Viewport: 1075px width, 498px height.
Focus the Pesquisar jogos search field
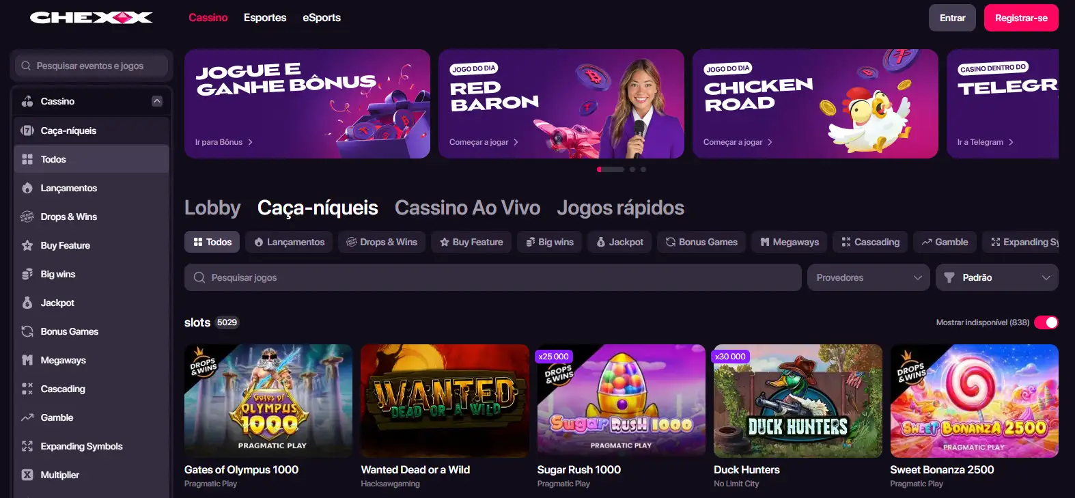493,277
